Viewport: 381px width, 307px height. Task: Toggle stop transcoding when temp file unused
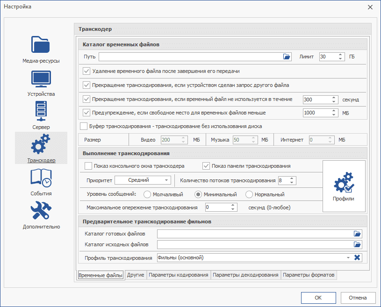[x=86, y=99]
